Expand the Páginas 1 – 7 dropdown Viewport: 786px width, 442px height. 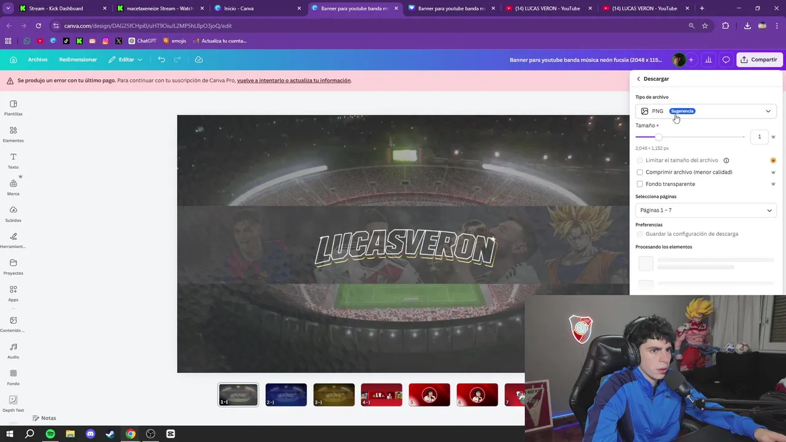click(706, 211)
